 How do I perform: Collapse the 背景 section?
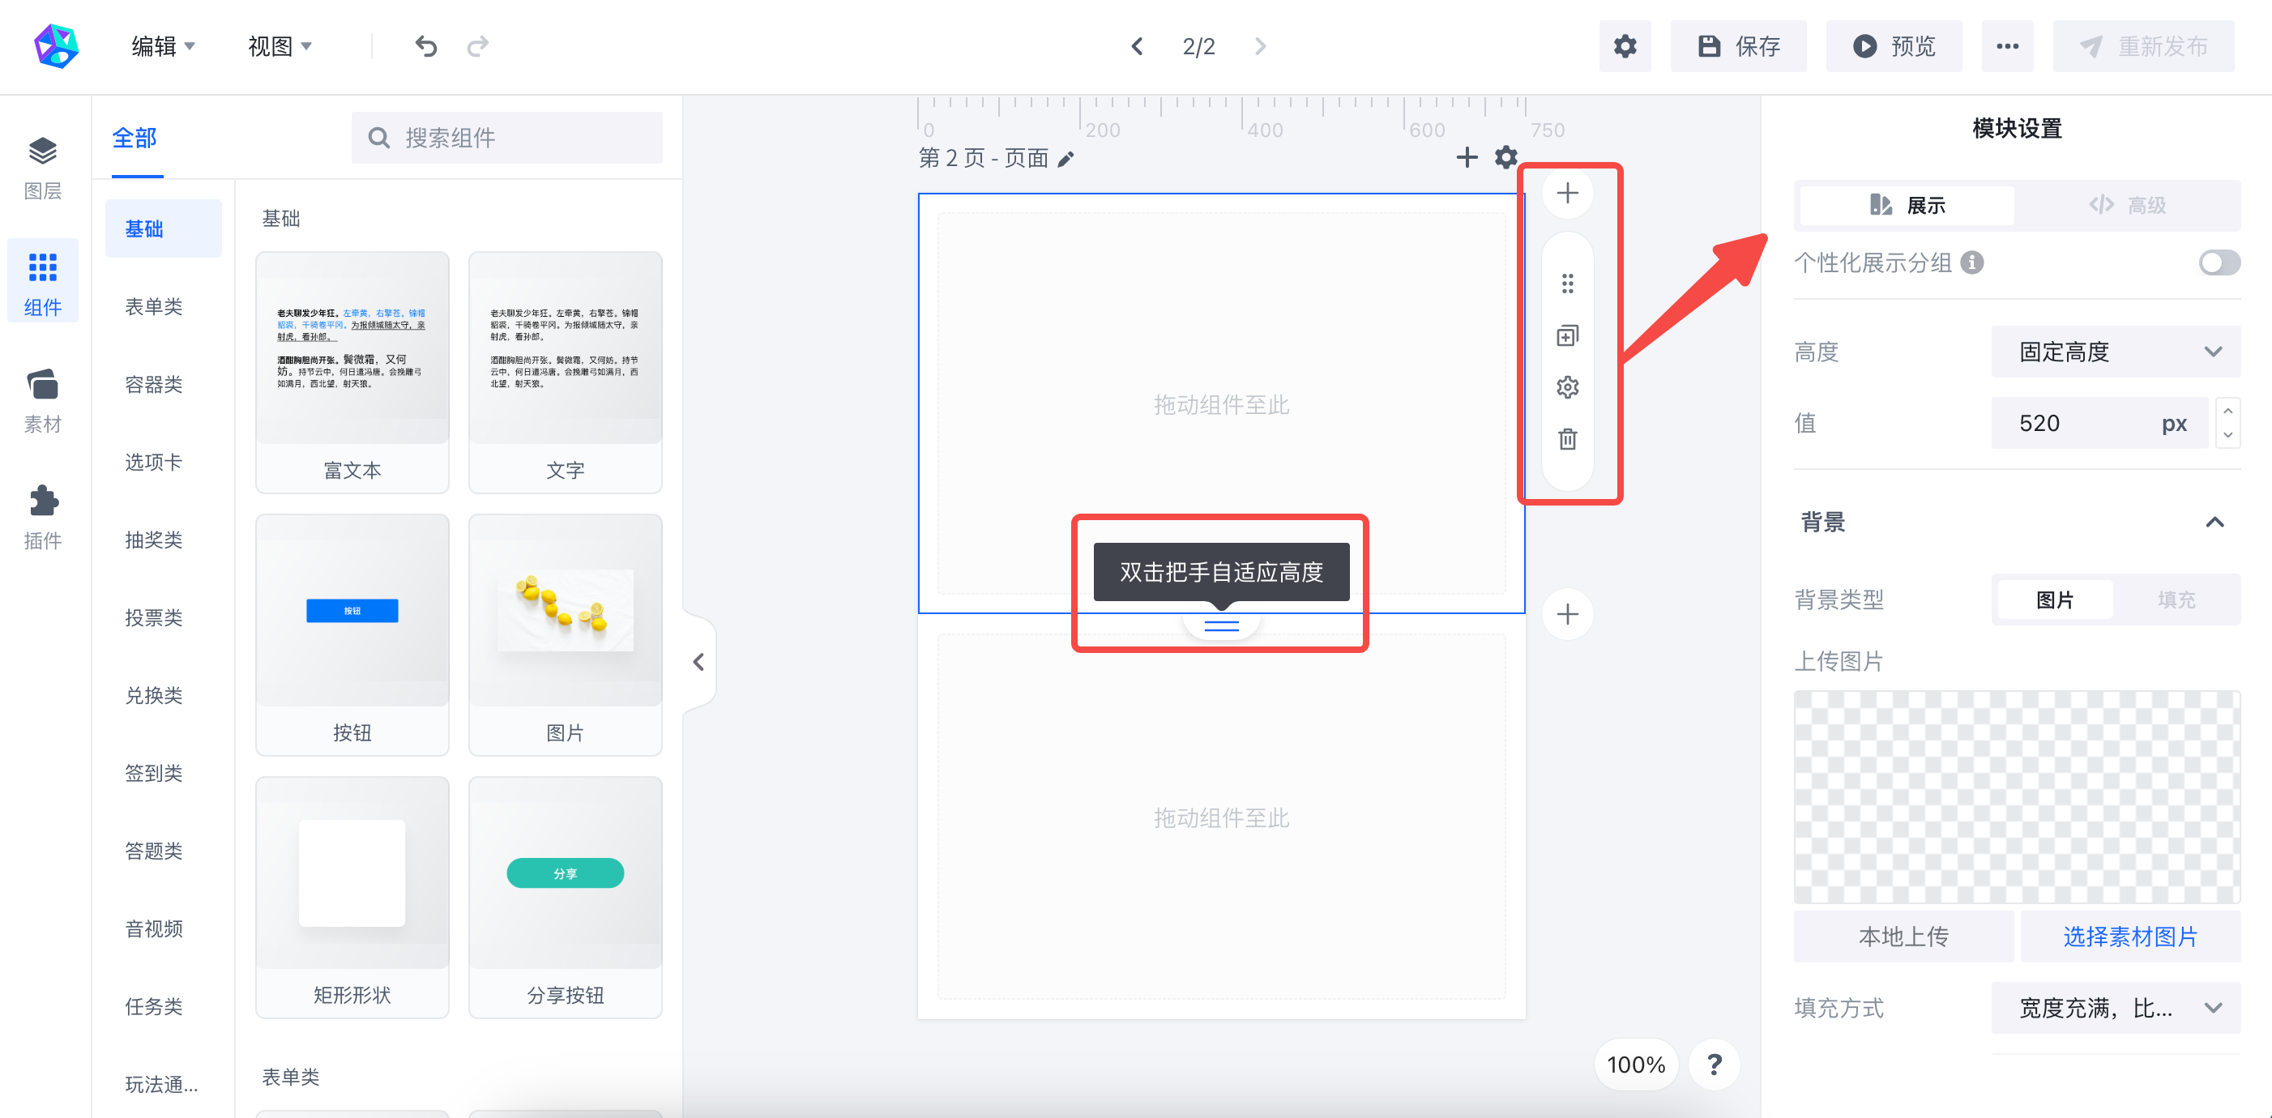[2214, 522]
